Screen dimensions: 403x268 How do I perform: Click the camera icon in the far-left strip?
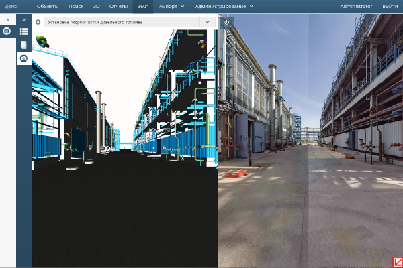[7, 31]
